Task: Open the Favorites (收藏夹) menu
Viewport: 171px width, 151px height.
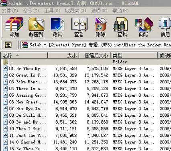Action: [76, 11]
